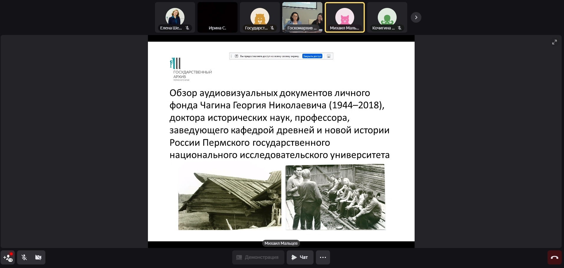Select the Госкомархив video tile
Viewport: 564px width, 268px height.
click(x=302, y=17)
